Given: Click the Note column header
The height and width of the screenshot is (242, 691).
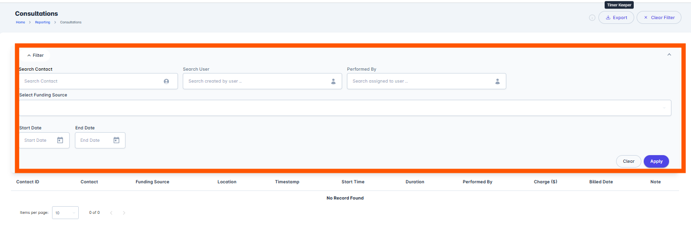Looking at the screenshot, I should pyautogui.click(x=655, y=182).
